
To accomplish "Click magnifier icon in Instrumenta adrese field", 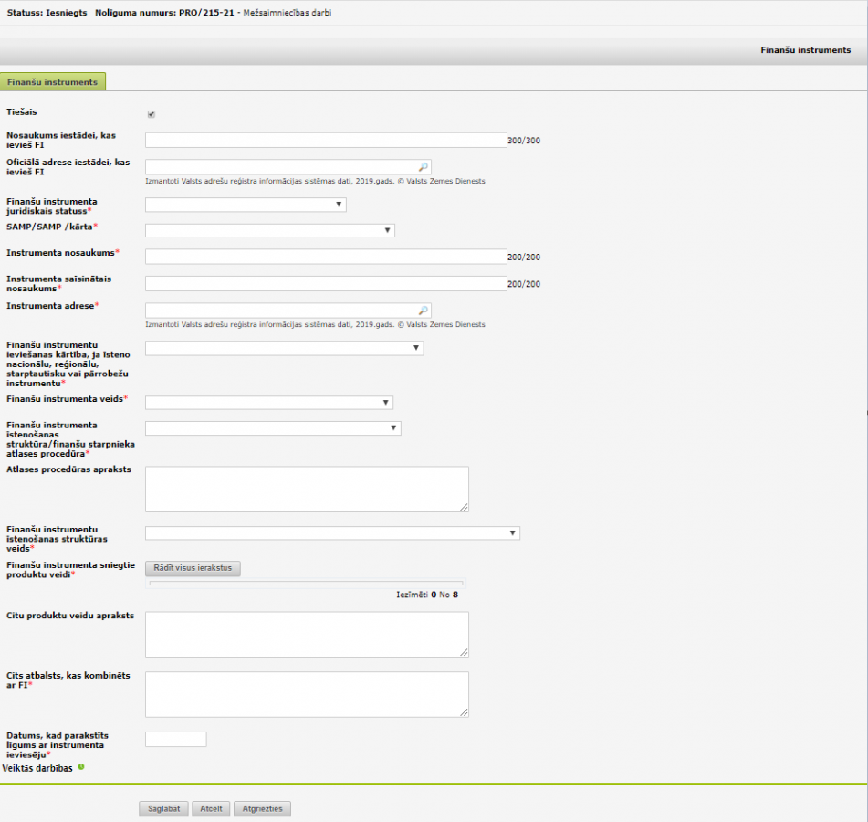I will coord(423,311).
